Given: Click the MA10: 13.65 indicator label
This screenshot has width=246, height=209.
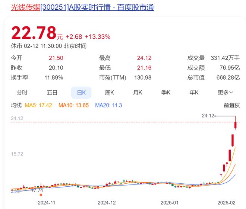Looking at the screenshot, I should pos(73,105).
